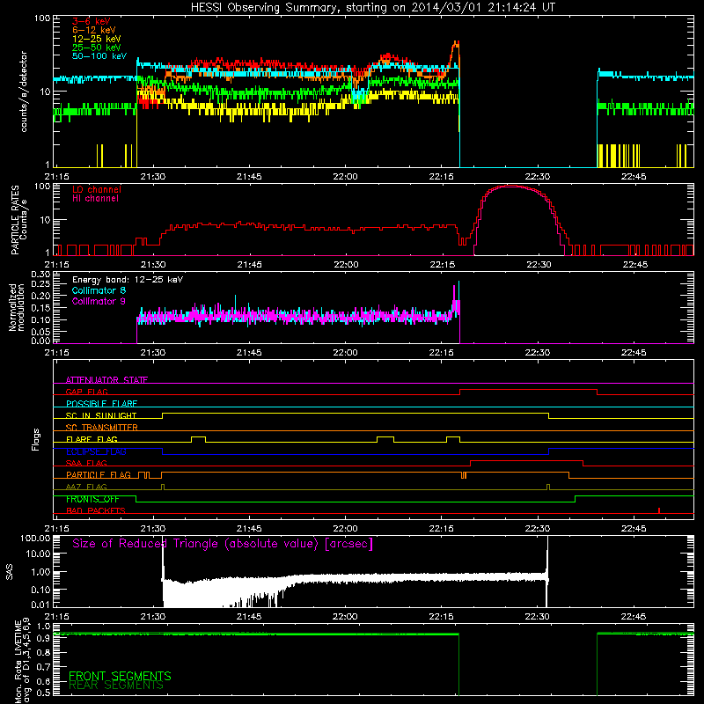
Task: Click the 0.01 value on SAS axis
Action: (40, 605)
